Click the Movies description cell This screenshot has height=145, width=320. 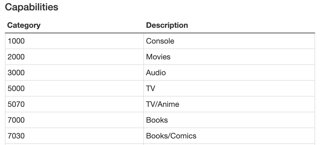(x=229, y=57)
